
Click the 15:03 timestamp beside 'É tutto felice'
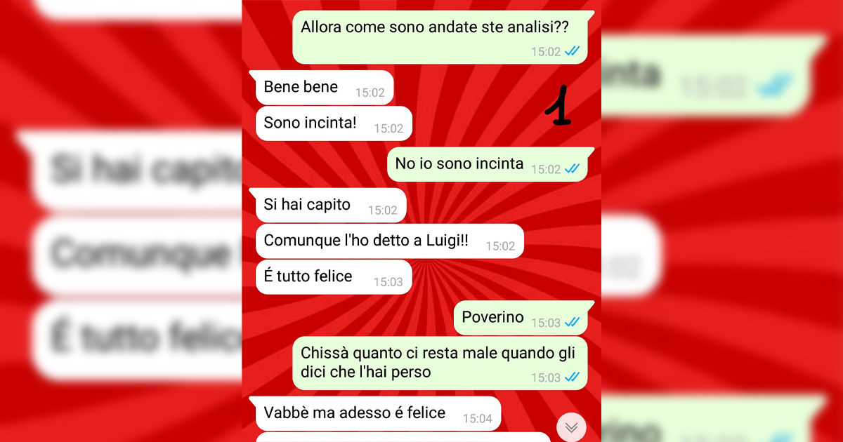tap(388, 282)
